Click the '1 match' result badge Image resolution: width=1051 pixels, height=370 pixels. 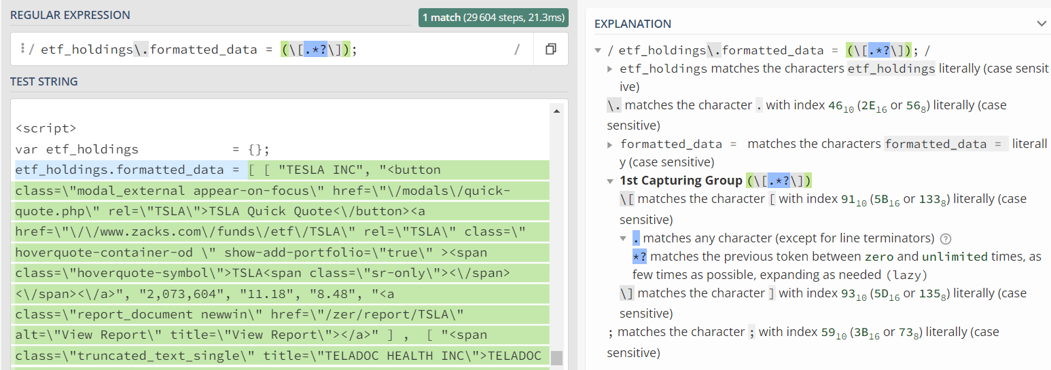tap(493, 18)
